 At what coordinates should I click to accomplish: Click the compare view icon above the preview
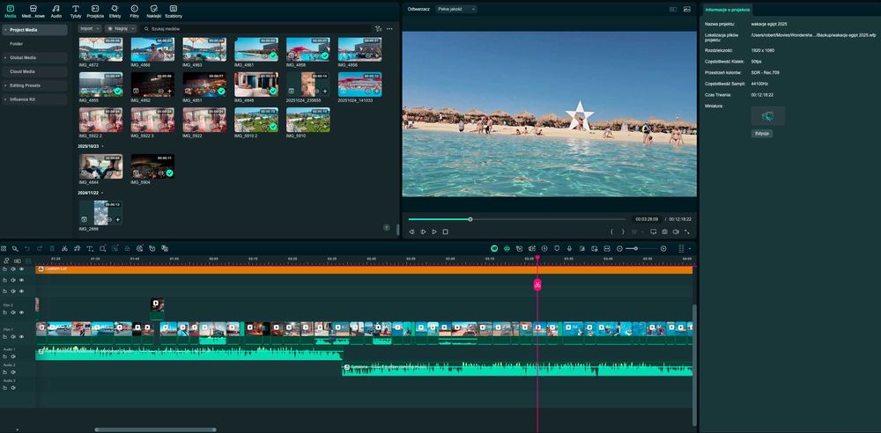pyautogui.click(x=673, y=9)
